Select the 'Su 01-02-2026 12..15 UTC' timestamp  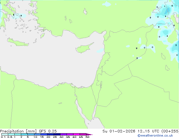click(x=131, y=131)
